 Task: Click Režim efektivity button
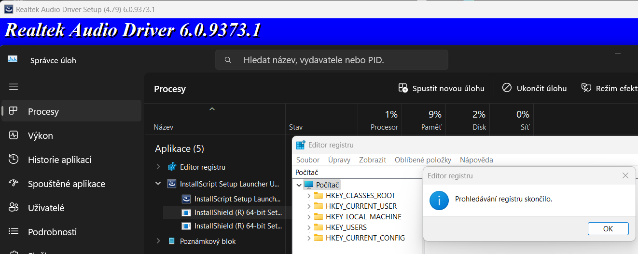610,88
